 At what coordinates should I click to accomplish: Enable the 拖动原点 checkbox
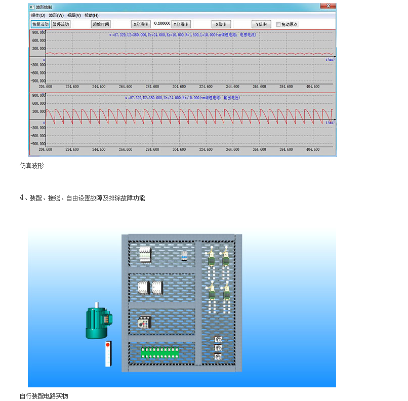(x=278, y=24)
